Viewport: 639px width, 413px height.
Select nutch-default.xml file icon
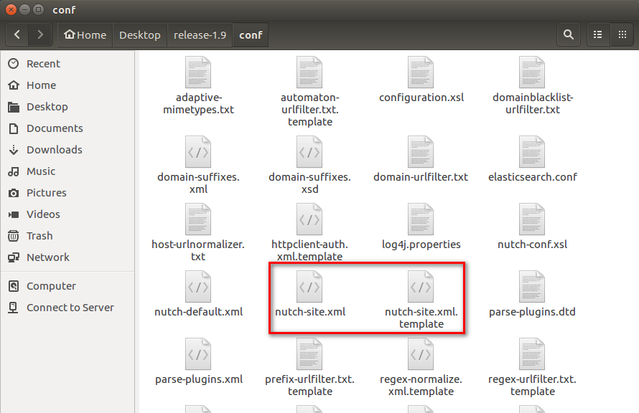click(198, 287)
